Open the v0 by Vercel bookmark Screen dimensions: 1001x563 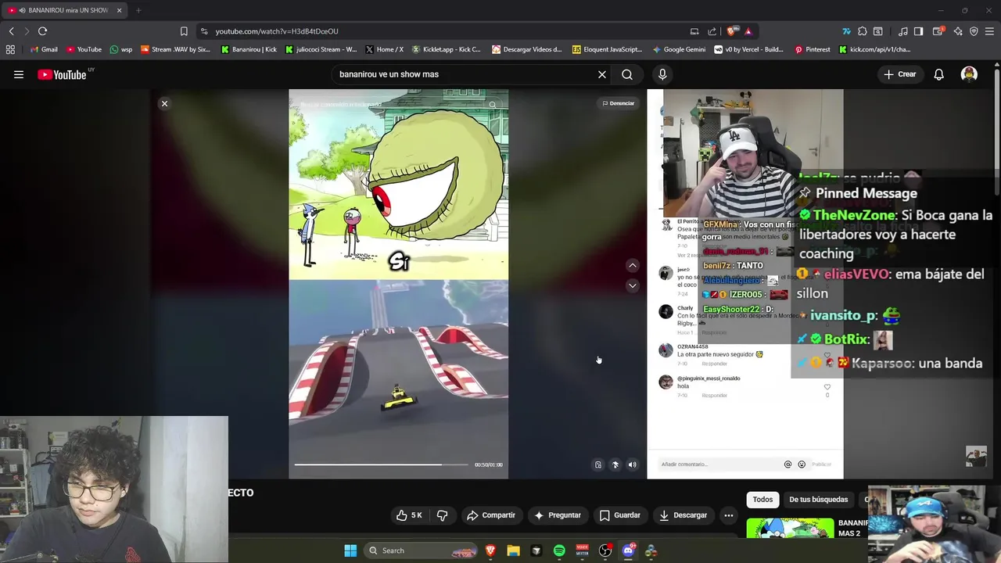click(748, 49)
